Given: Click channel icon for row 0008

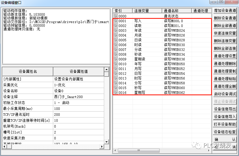Looking at the screenshot, I should click(116, 54).
